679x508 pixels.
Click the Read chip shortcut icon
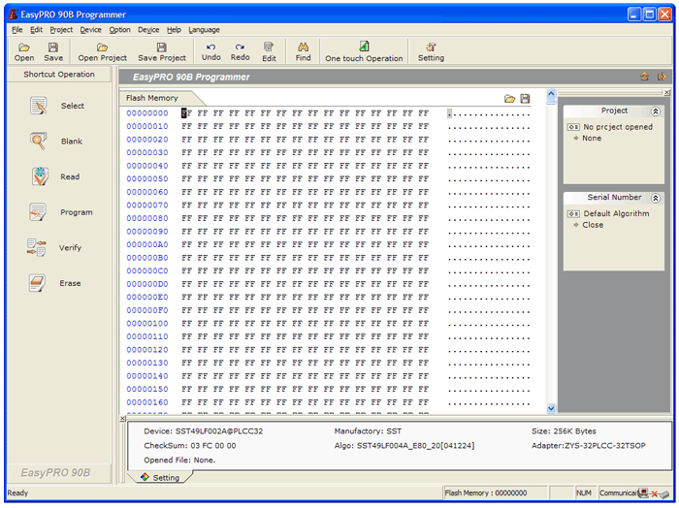[40, 176]
